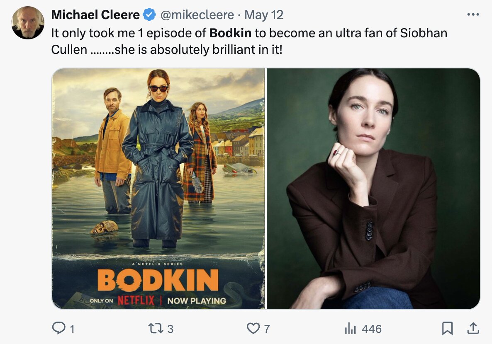Click the repost count number 3
The width and height of the screenshot is (492, 344).
pos(170,329)
